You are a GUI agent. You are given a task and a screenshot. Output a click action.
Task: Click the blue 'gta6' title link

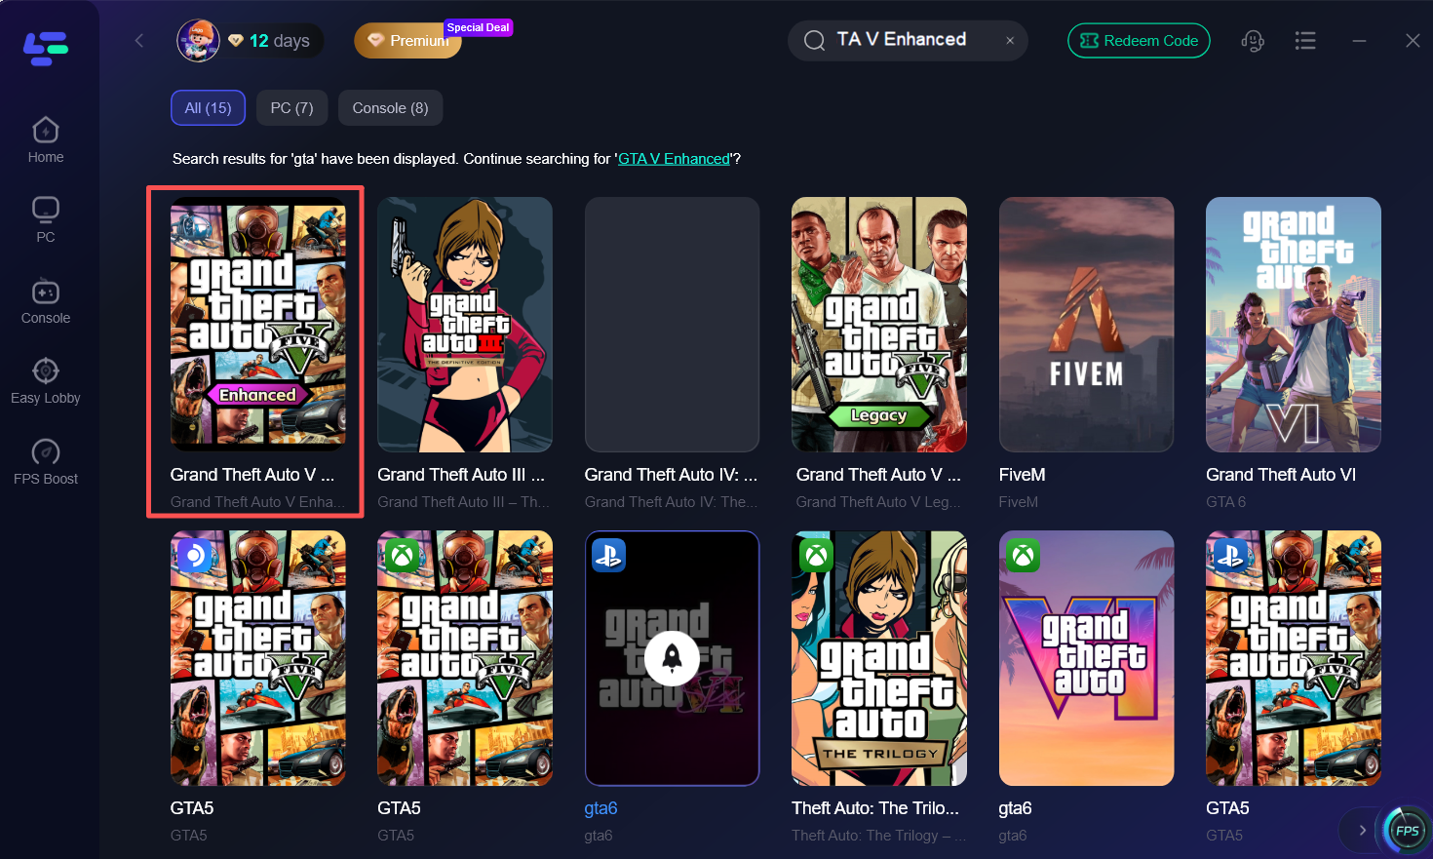[x=600, y=808]
